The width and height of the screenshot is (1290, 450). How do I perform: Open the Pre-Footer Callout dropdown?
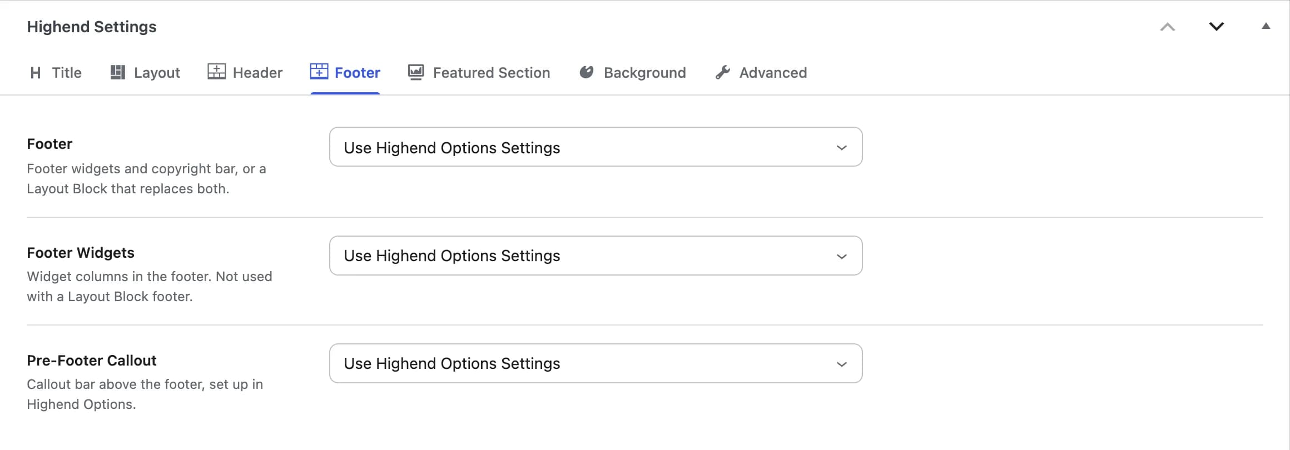coord(596,363)
